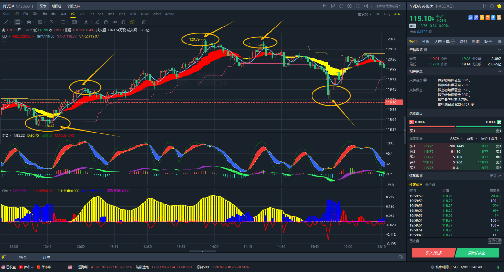Image resolution: width=504 pixels, height=272 pixels.
Task: Open the 前复权 adjustment dropdown
Action: [x=365, y=14]
